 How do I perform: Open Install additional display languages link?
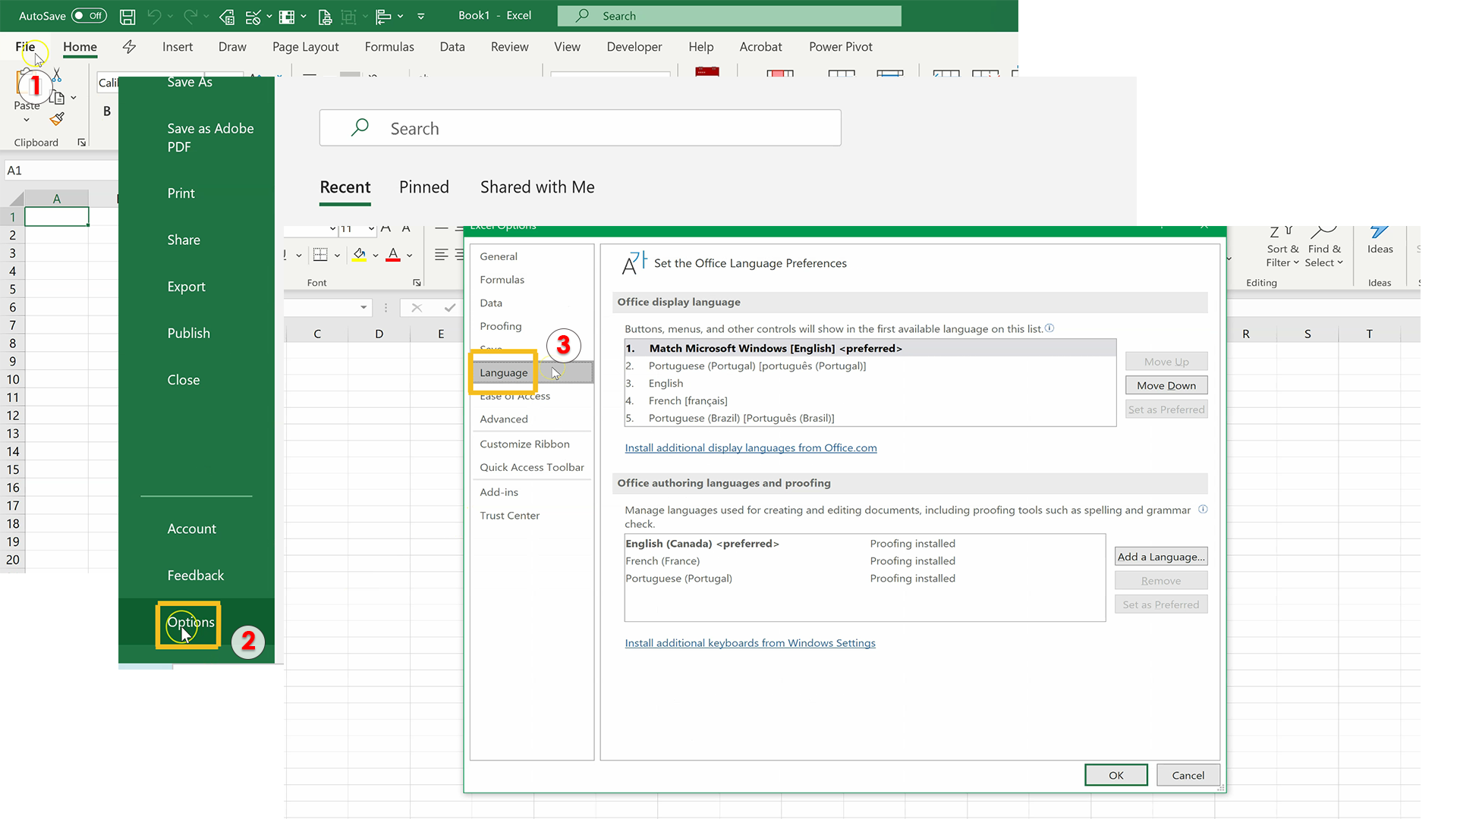(751, 447)
